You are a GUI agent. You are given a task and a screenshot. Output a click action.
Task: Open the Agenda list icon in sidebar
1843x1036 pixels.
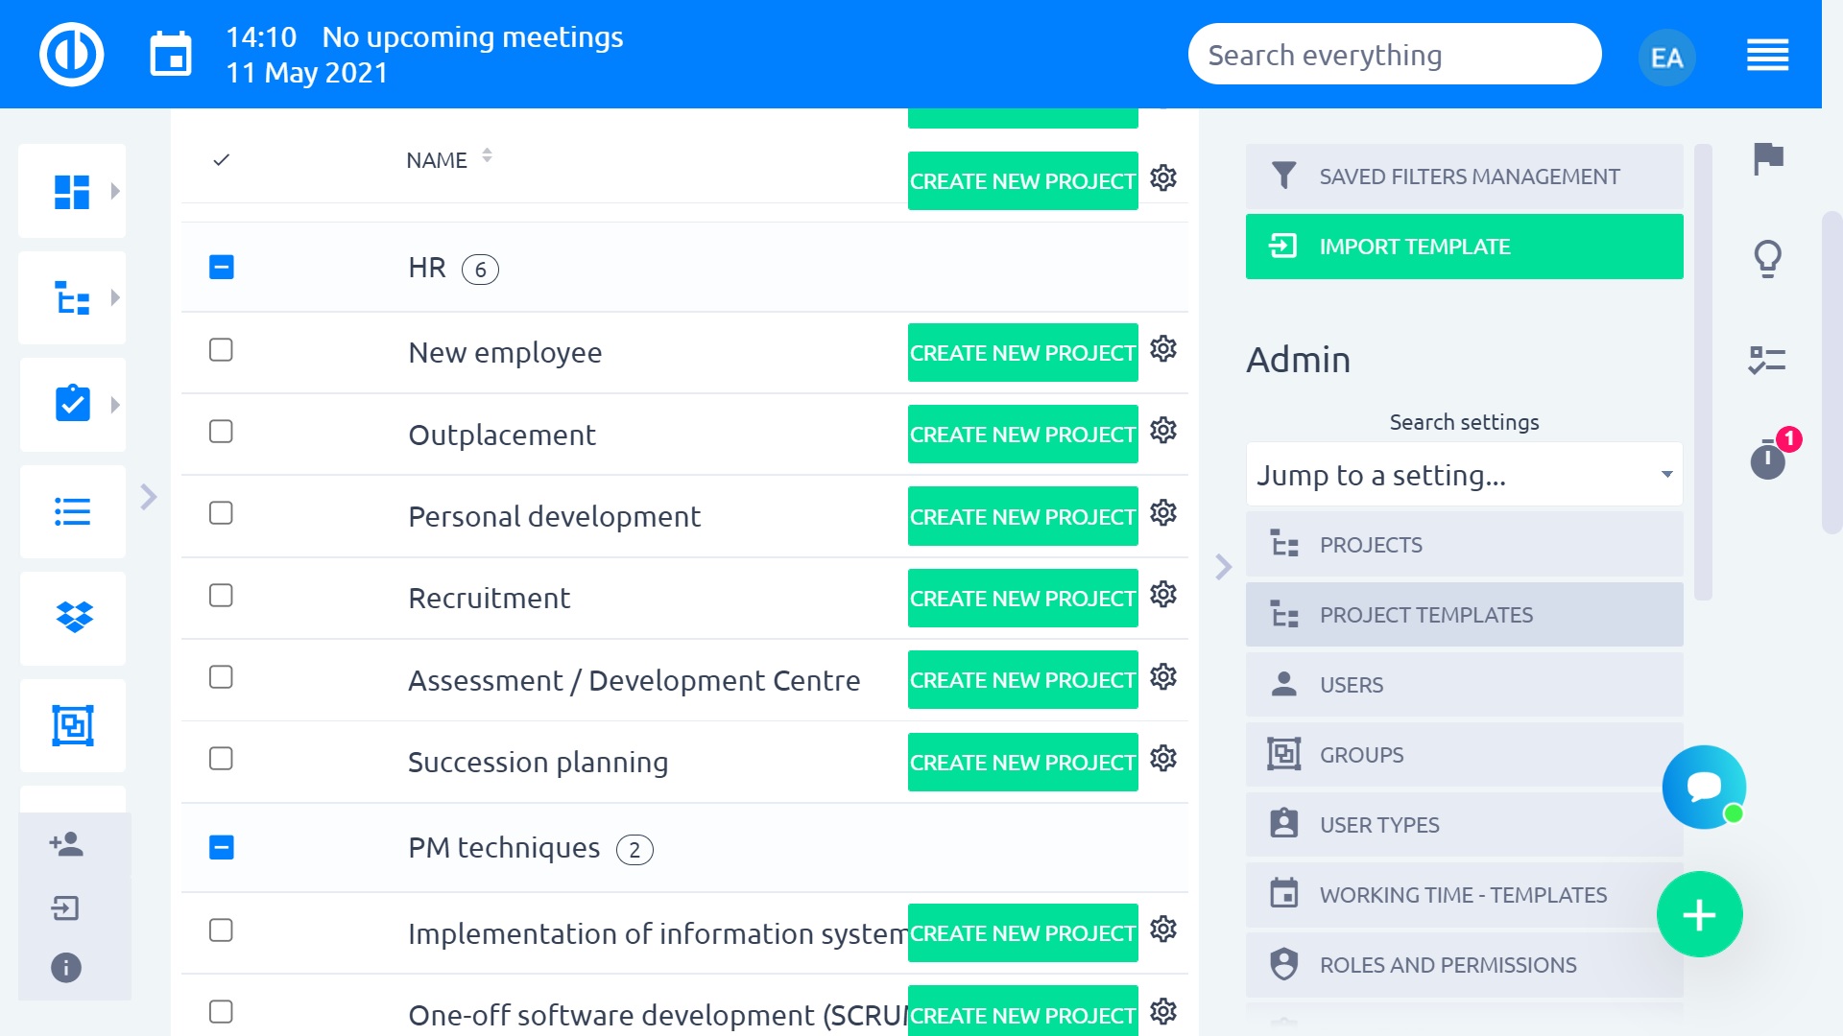click(x=71, y=511)
